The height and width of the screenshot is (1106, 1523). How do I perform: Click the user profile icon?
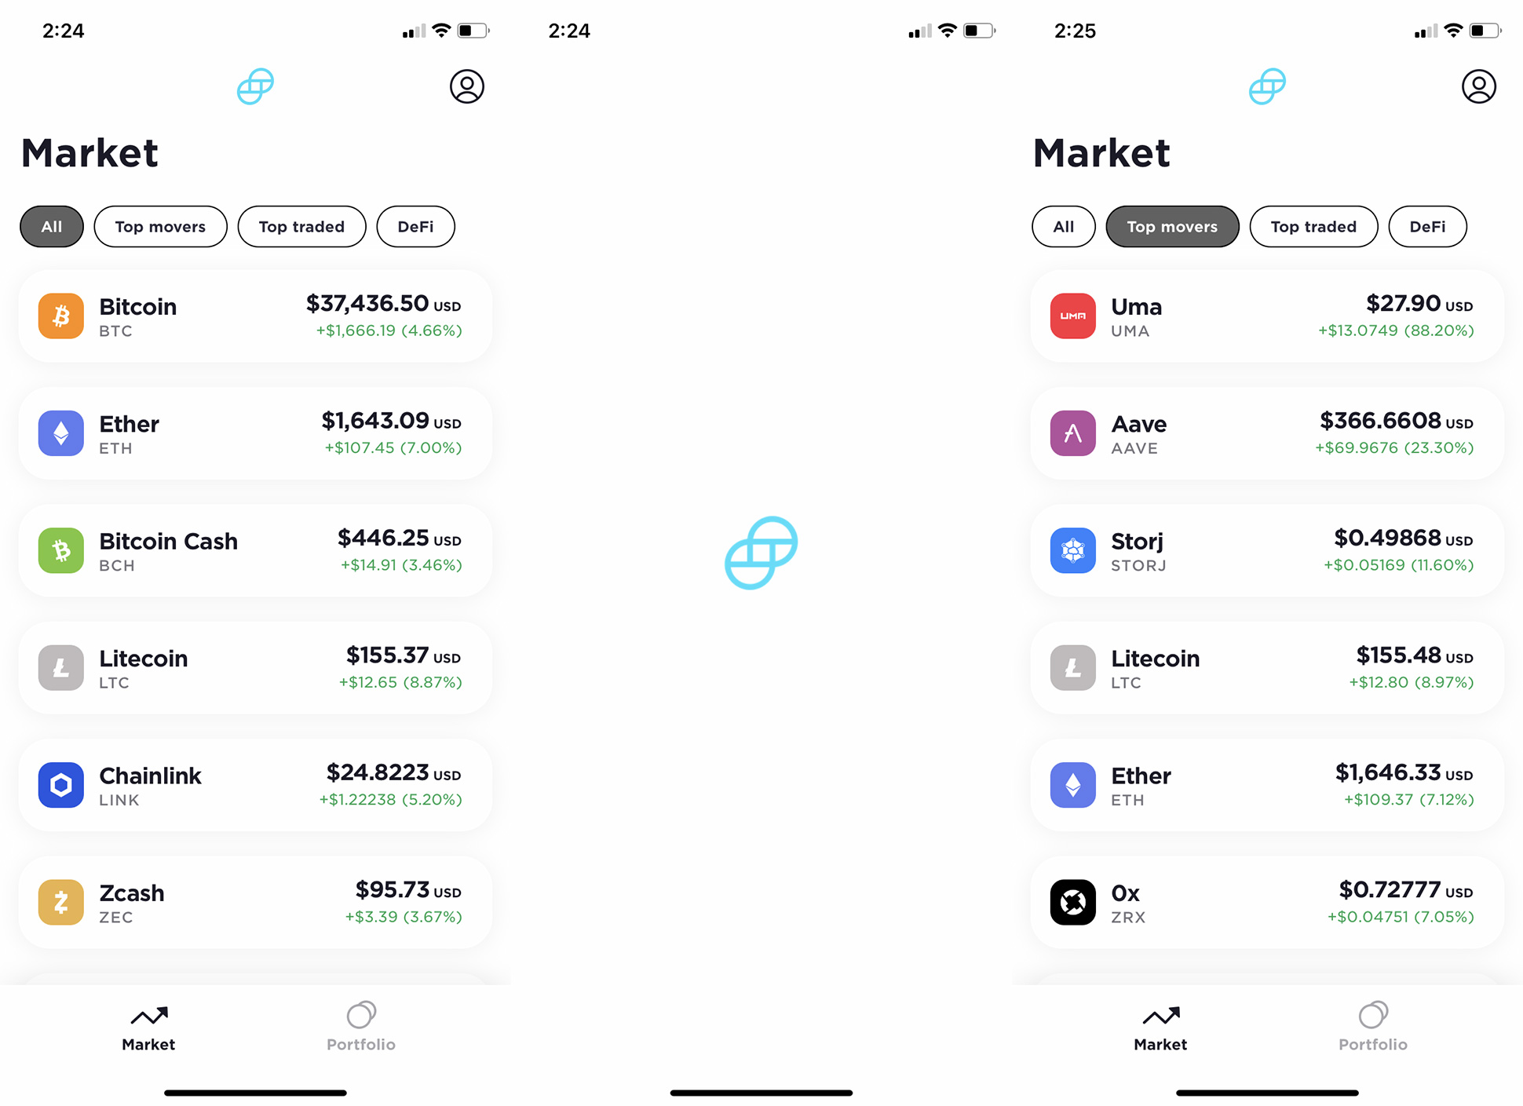pyautogui.click(x=467, y=86)
